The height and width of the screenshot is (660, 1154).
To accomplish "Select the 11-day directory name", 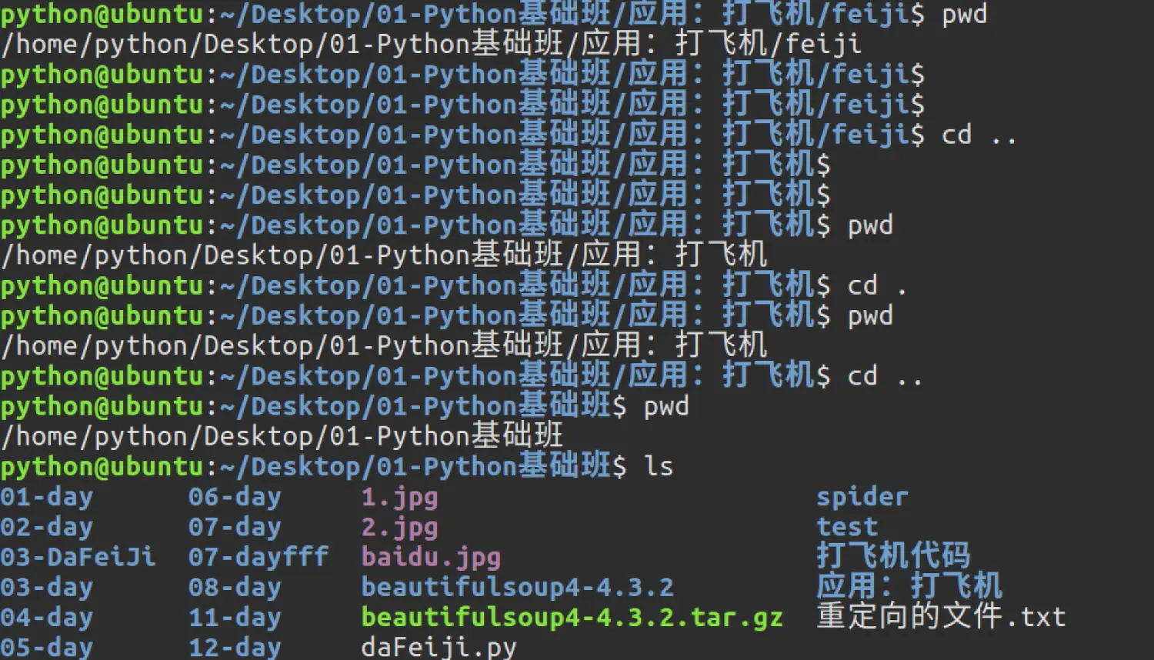I will click(x=235, y=617).
